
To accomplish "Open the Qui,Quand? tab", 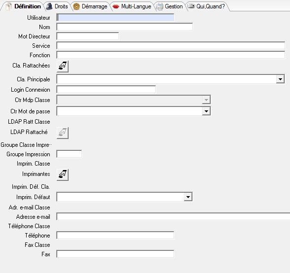I will click(x=207, y=6).
